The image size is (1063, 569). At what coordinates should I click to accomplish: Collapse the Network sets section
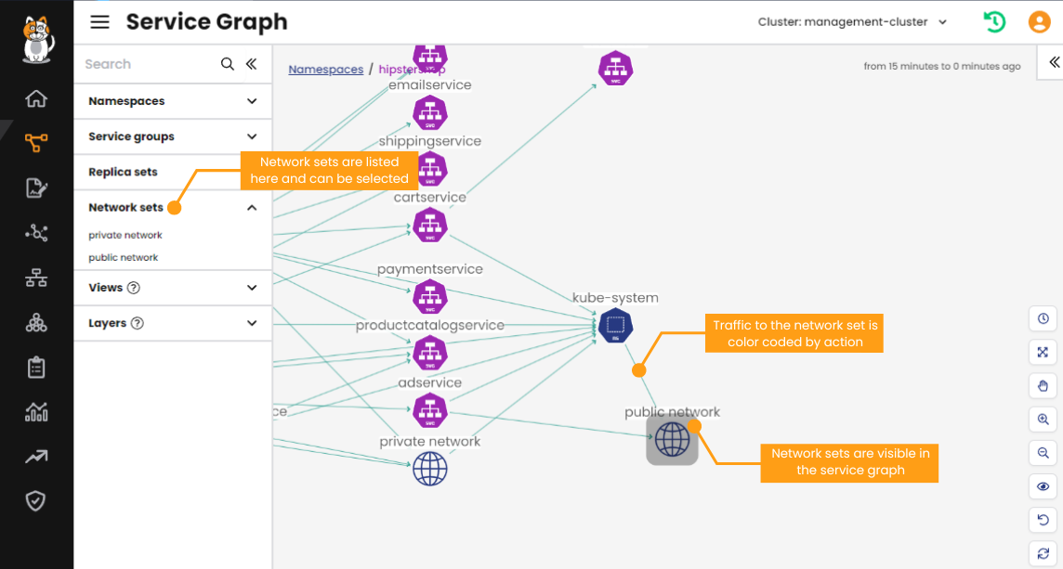pyautogui.click(x=251, y=207)
